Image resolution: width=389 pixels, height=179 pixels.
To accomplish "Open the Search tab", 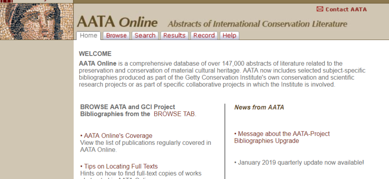I will 145,36.
